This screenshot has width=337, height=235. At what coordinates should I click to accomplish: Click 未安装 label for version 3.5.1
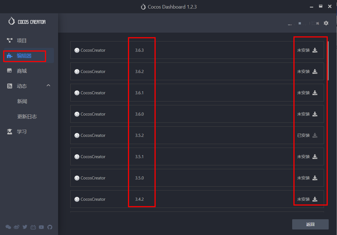[x=304, y=157]
